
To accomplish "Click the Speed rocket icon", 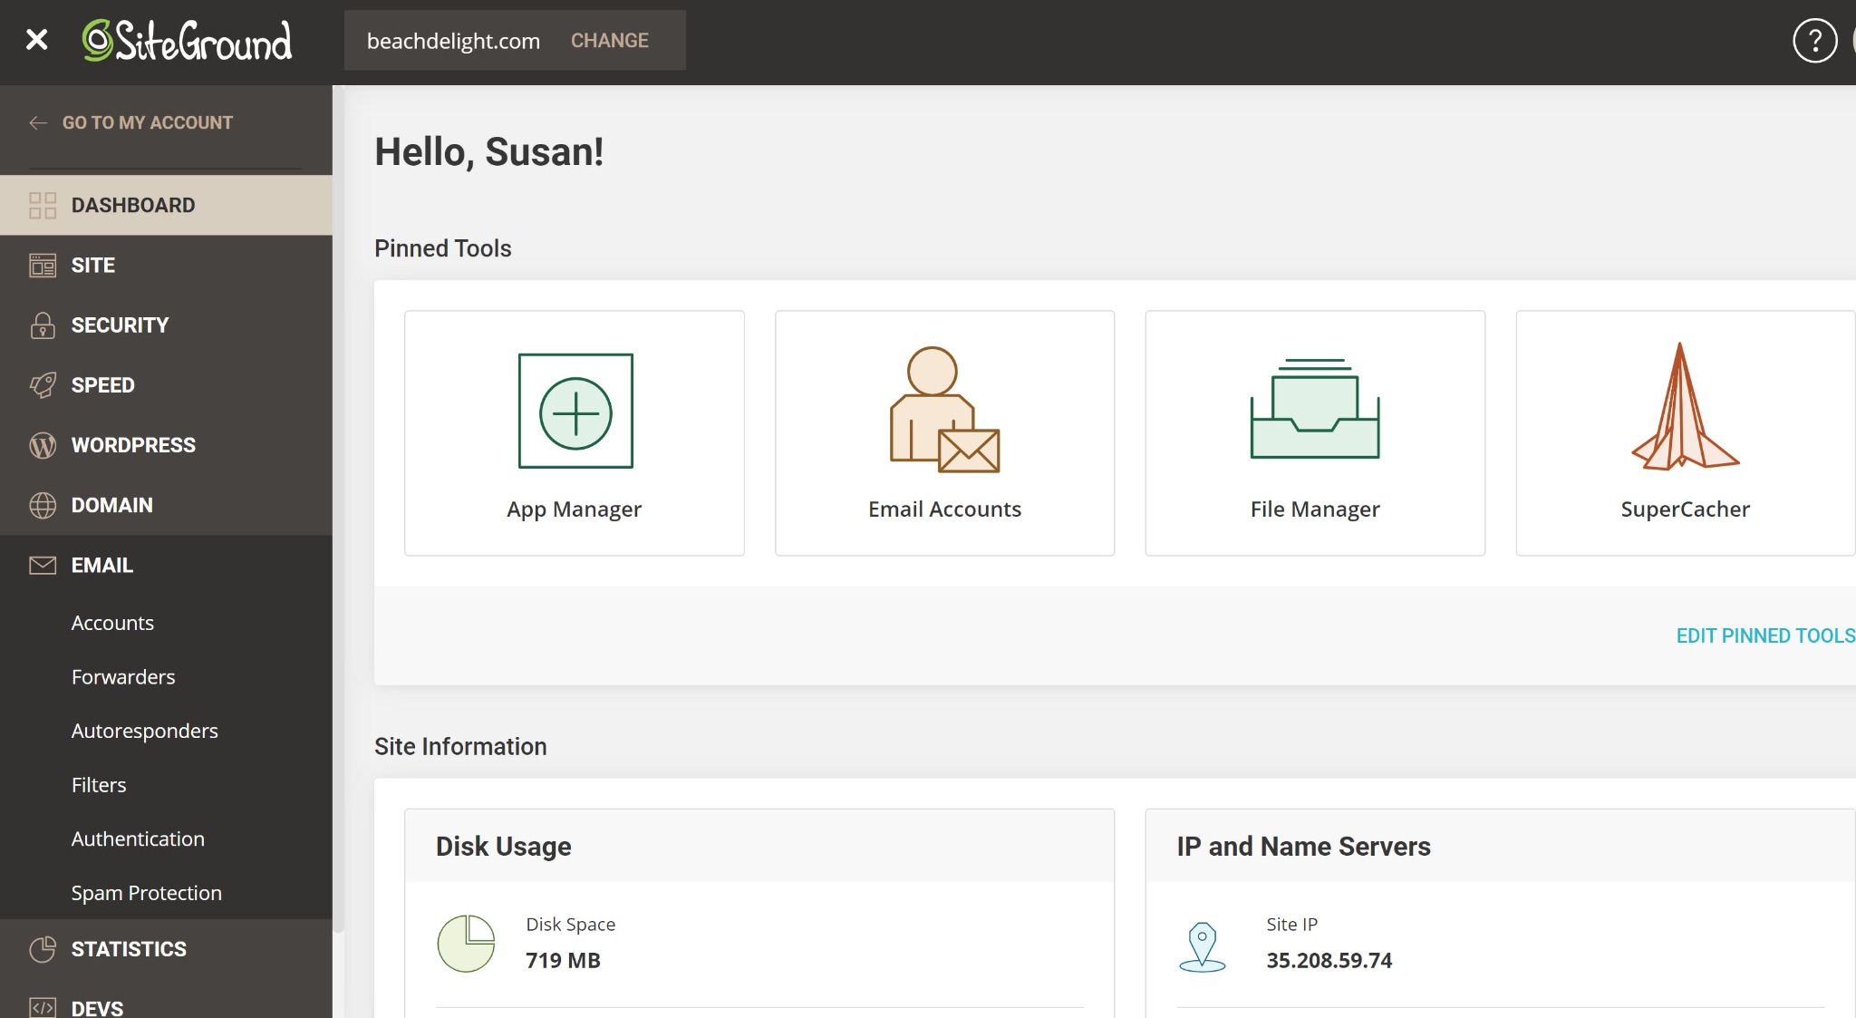I will tap(42, 384).
